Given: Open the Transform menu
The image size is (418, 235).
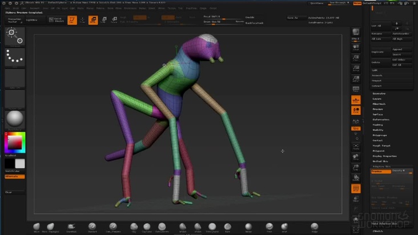Looking at the screenshot, I should tap(191, 8).
